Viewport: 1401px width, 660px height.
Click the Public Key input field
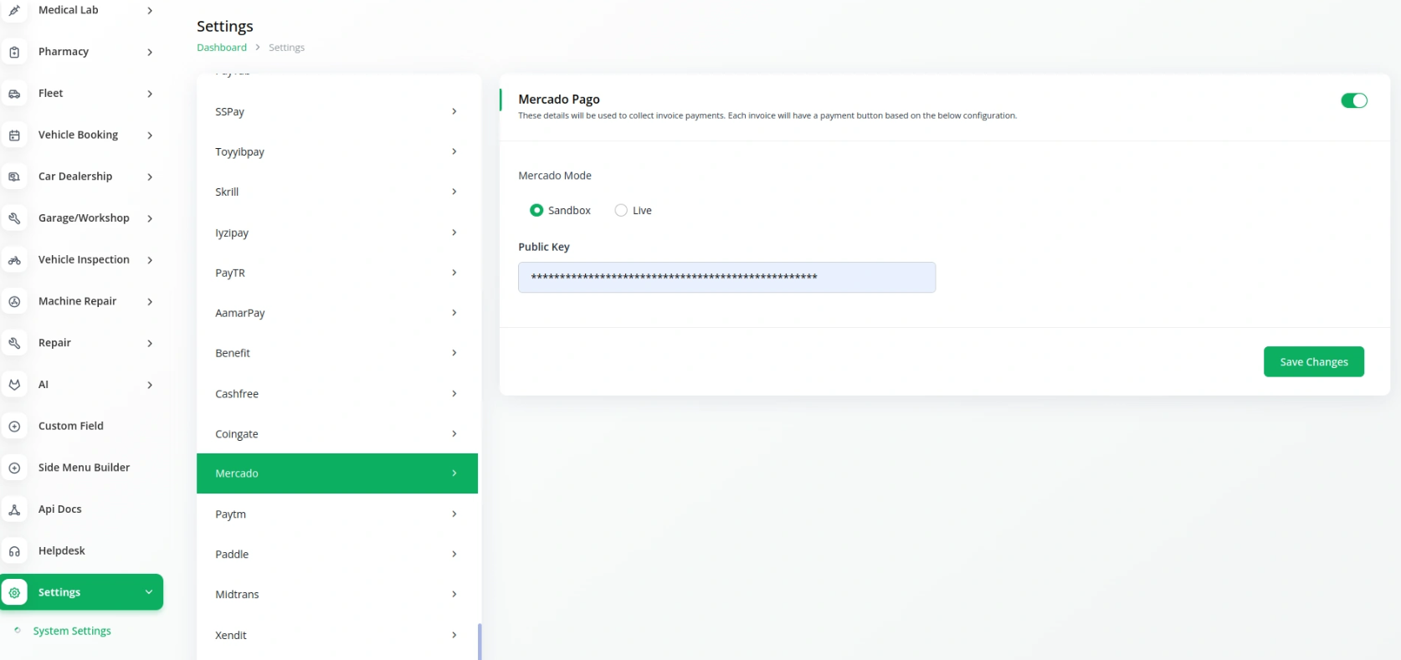pos(726,277)
